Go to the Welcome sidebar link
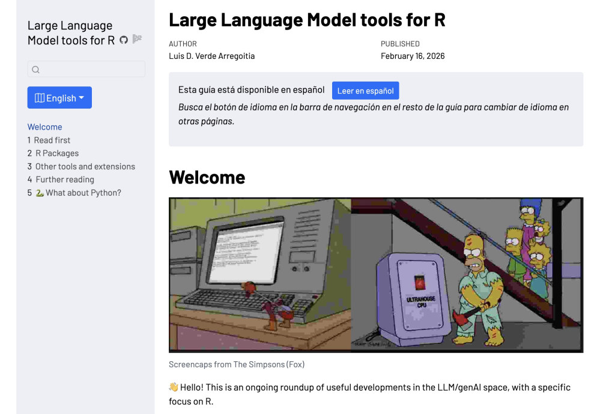This screenshot has width=615, height=414. tap(44, 127)
